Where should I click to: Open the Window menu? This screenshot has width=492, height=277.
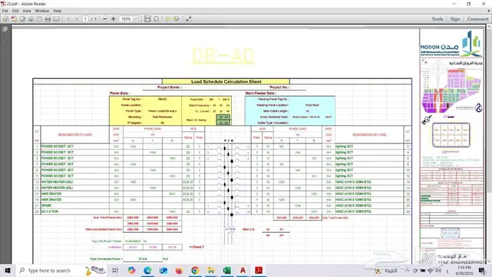point(42,11)
